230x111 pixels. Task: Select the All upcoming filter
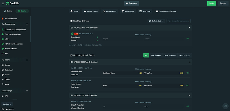pyautogui.click(x=146, y=55)
